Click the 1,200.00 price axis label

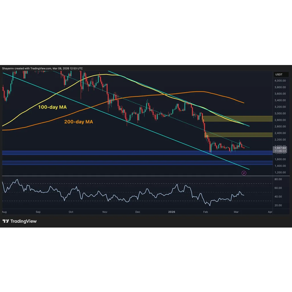280,173
